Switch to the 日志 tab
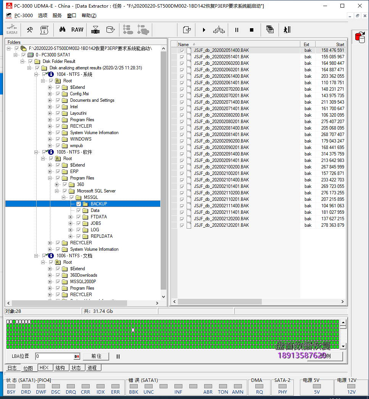Screen dimensions: 369x399 (x=12, y=368)
